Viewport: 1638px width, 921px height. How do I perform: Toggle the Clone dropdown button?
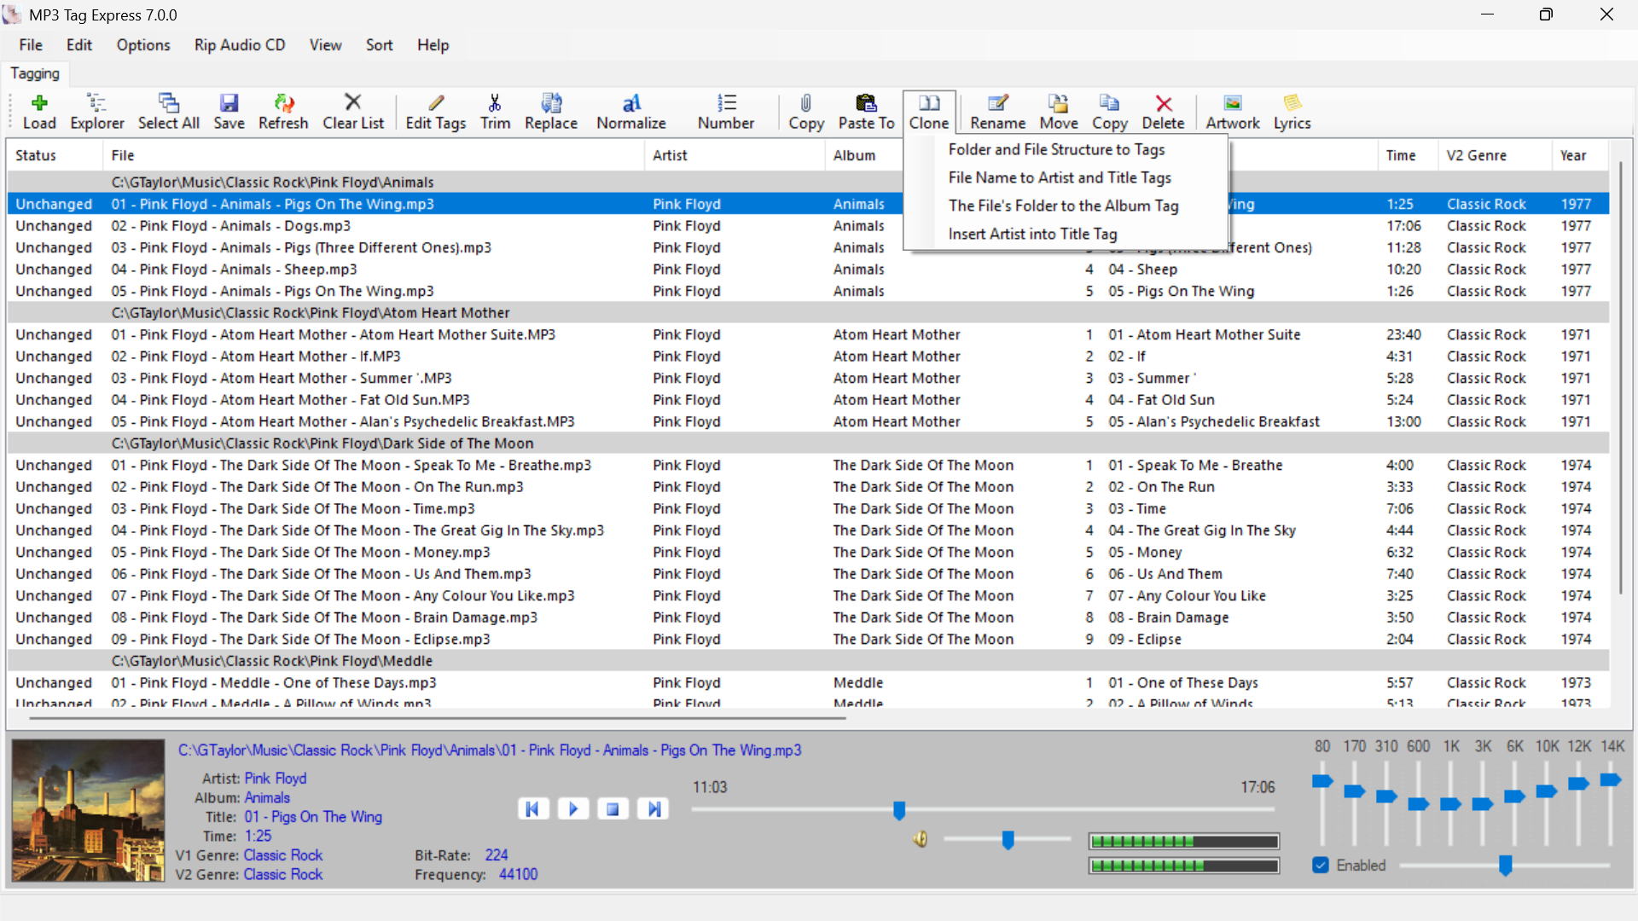click(x=929, y=112)
